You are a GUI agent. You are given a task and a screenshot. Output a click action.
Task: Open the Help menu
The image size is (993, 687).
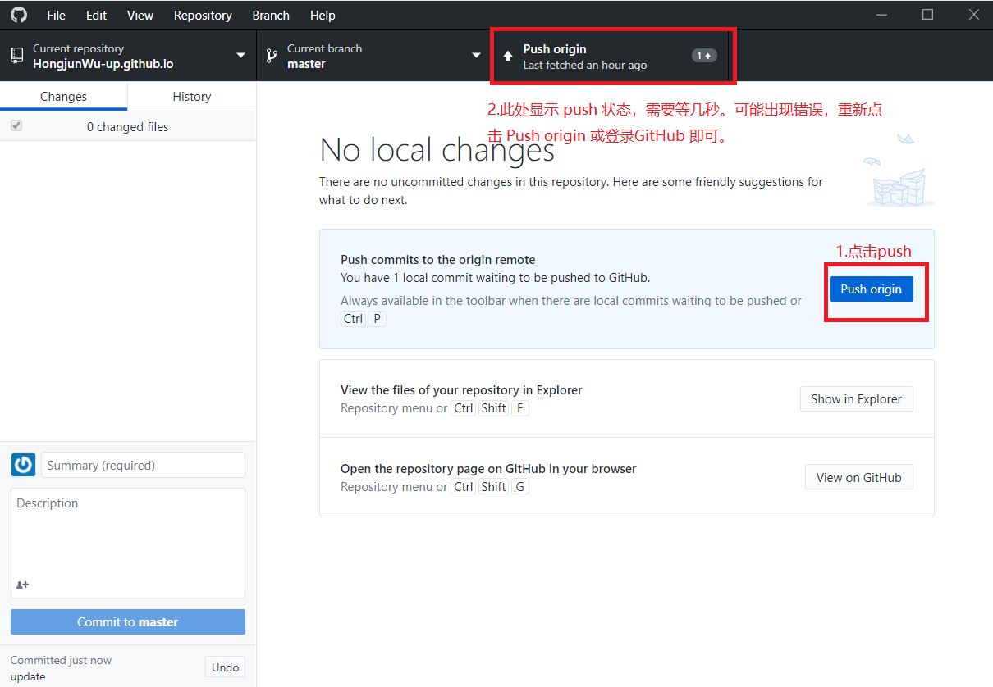[x=323, y=16]
